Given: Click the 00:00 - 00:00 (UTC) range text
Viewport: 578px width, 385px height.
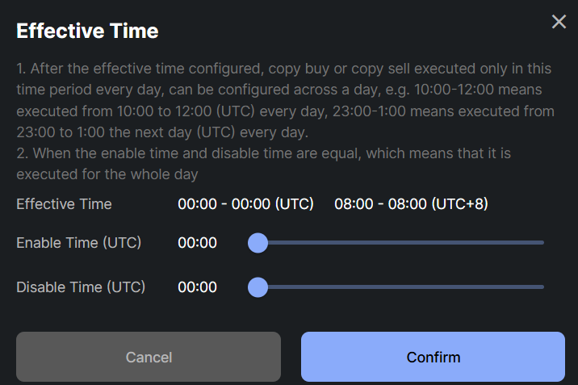Looking at the screenshot, I should click(245, 203).
